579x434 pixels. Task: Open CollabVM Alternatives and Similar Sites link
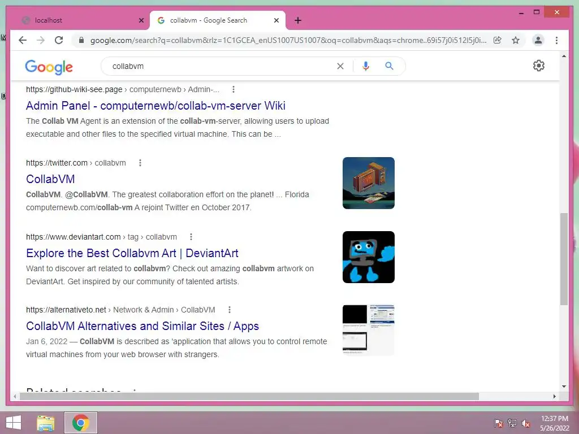(x=142, y=326)
